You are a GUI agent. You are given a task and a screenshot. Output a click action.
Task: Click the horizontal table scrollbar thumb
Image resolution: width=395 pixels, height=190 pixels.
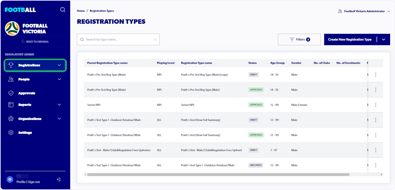218,175
